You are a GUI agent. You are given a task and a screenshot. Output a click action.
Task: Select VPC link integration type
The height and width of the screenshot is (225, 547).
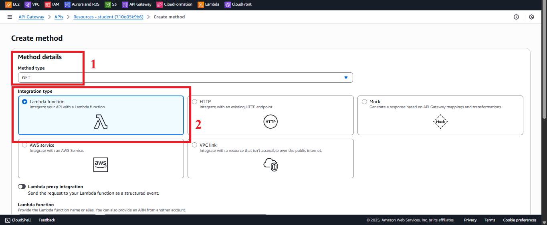pyautogui.click(x=270, y=158)
